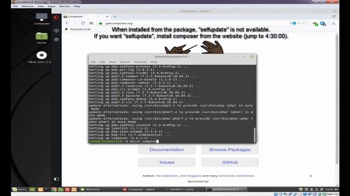Open terminal Edit menu
Image resolution: width=350 pixels, height=196 pixels.
[102, 62]
